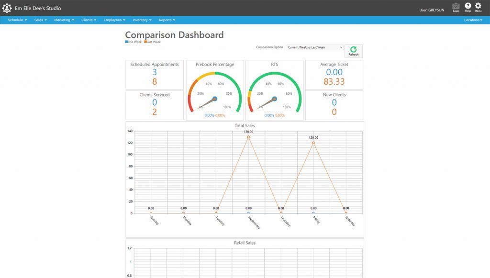Click the GREYSON user label
The height and width of the screenshot is (278, 490).
[x=437, y=10]
